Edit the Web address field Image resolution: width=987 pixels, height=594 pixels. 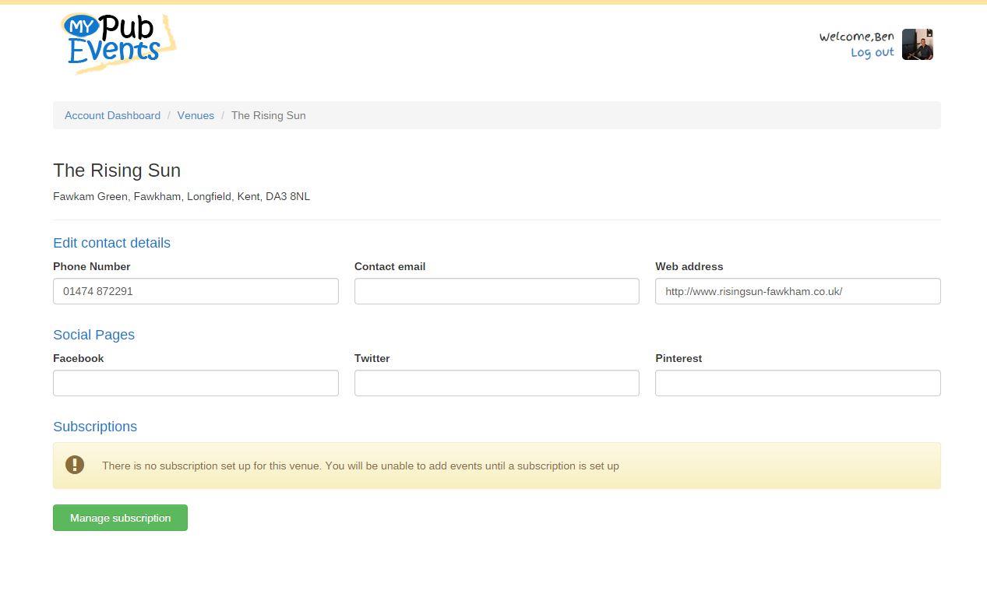pyautogui.click(x=798, y=291)
